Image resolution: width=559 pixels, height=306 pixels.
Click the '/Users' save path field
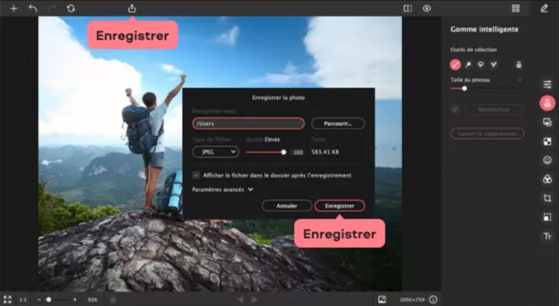(248, 124)
